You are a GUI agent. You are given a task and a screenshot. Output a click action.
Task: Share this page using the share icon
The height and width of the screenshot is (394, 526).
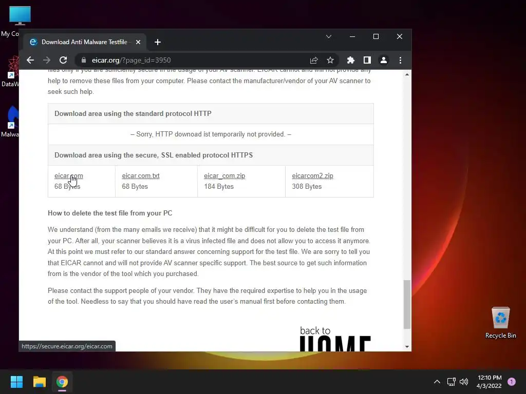pyautogui.click(x=314, y=61)
